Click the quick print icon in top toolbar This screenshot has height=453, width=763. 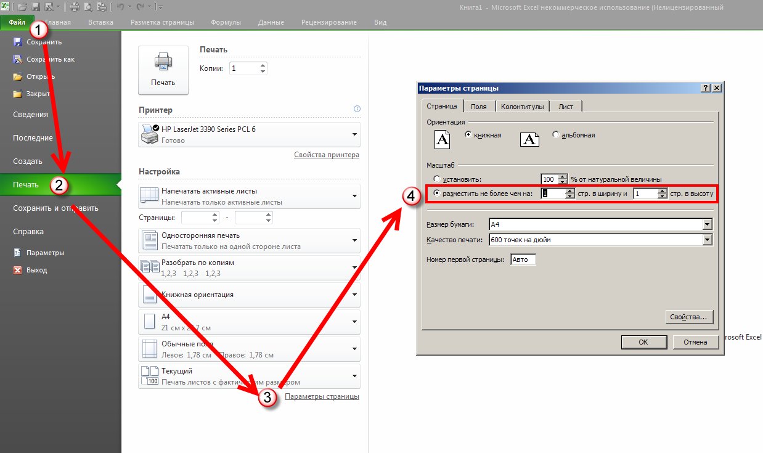(x=75, y=7)
